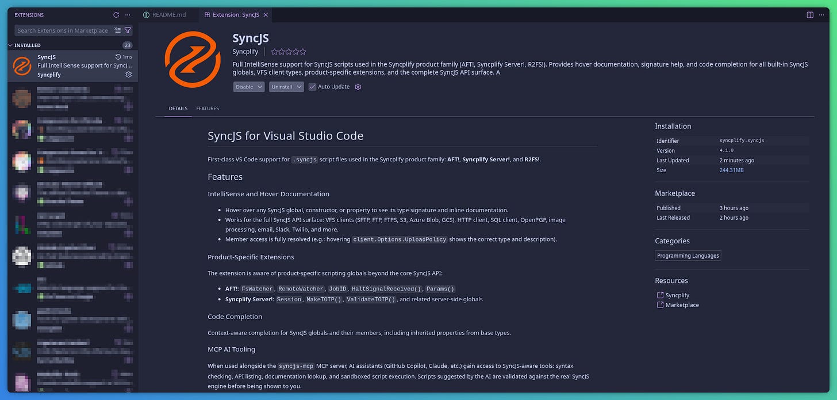The height and width of the screenshot is (400, 837).
Task: Open editor more actions menu at top right
Action: (821, 15)
